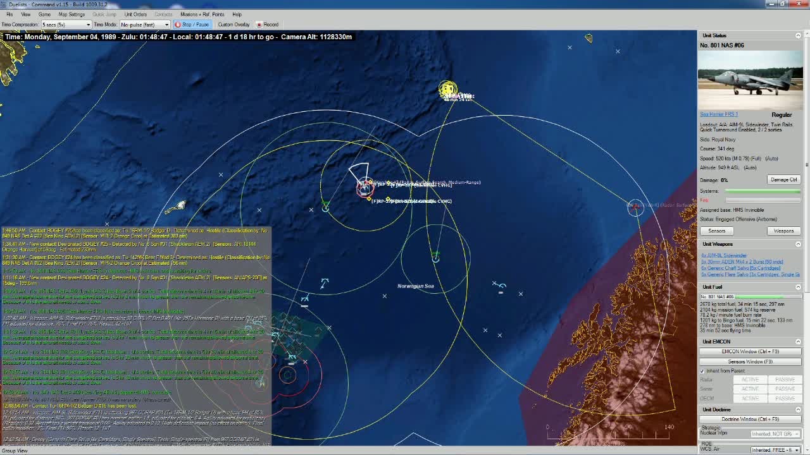Open the 30mm ADEN Mk4 weapon link
The height and width of the screenshot is (455, 810).
742,262
